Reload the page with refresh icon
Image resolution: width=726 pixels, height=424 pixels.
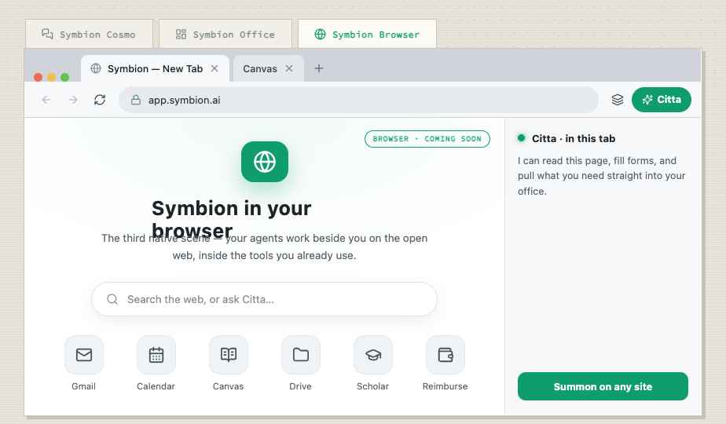pyautogui.click(x=100, y=100)
